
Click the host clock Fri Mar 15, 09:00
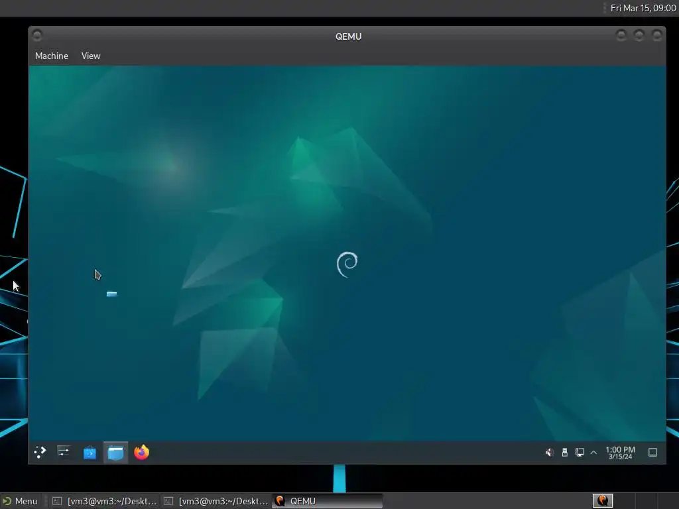click(x=643, y=8)
